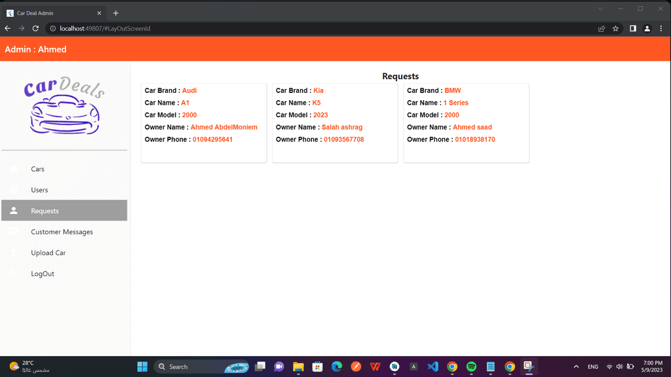Show hidden system tray icons
Image resolution: width=671 pixels, height=377 pixels.
576,367
